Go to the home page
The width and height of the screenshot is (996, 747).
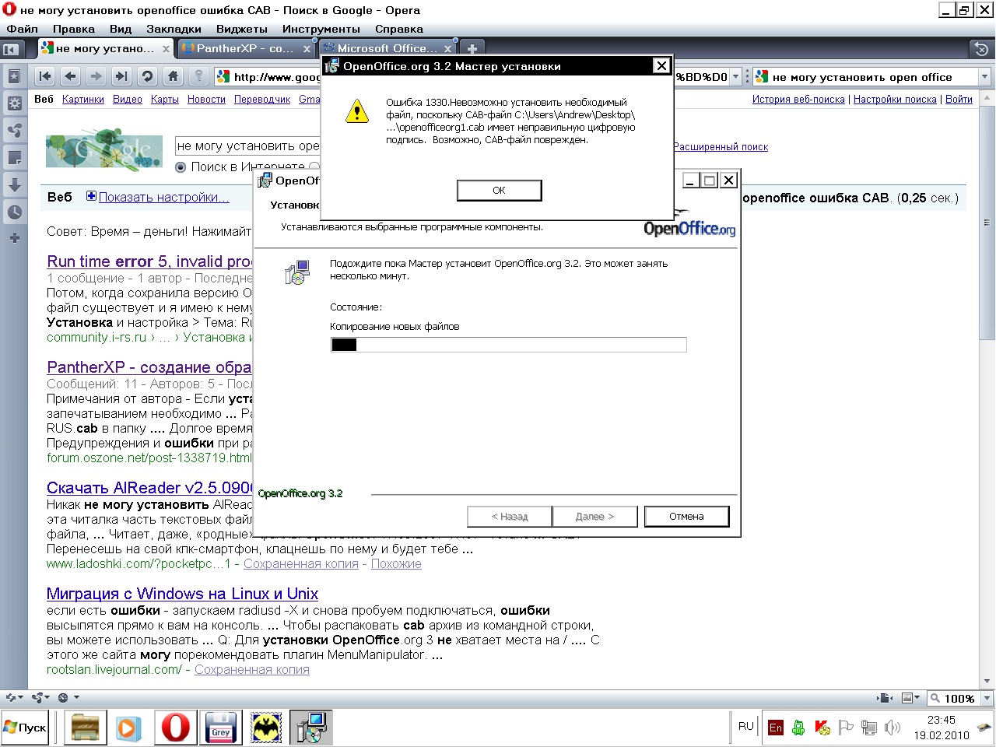pyautogui.click(x=173, y=76)
